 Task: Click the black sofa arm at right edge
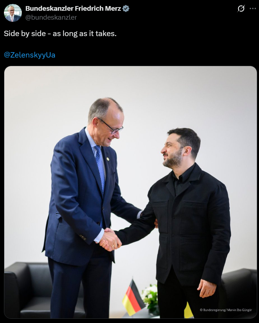239,293
